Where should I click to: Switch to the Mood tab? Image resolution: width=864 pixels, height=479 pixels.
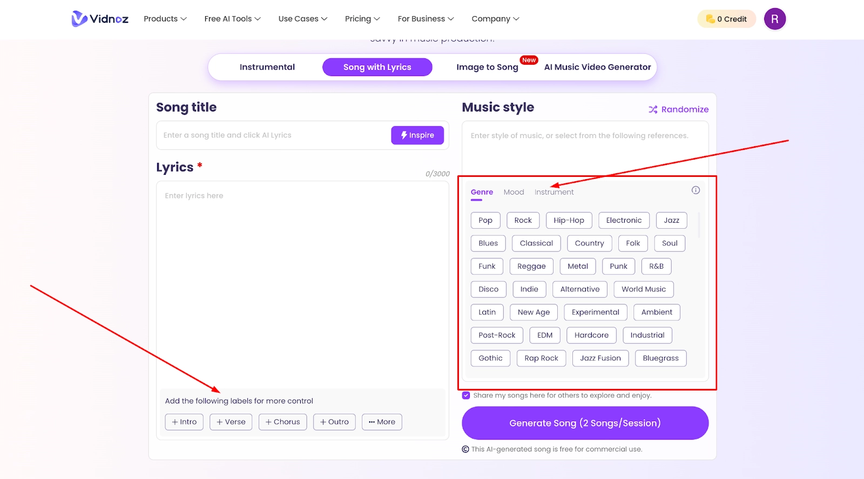[514, 192]
